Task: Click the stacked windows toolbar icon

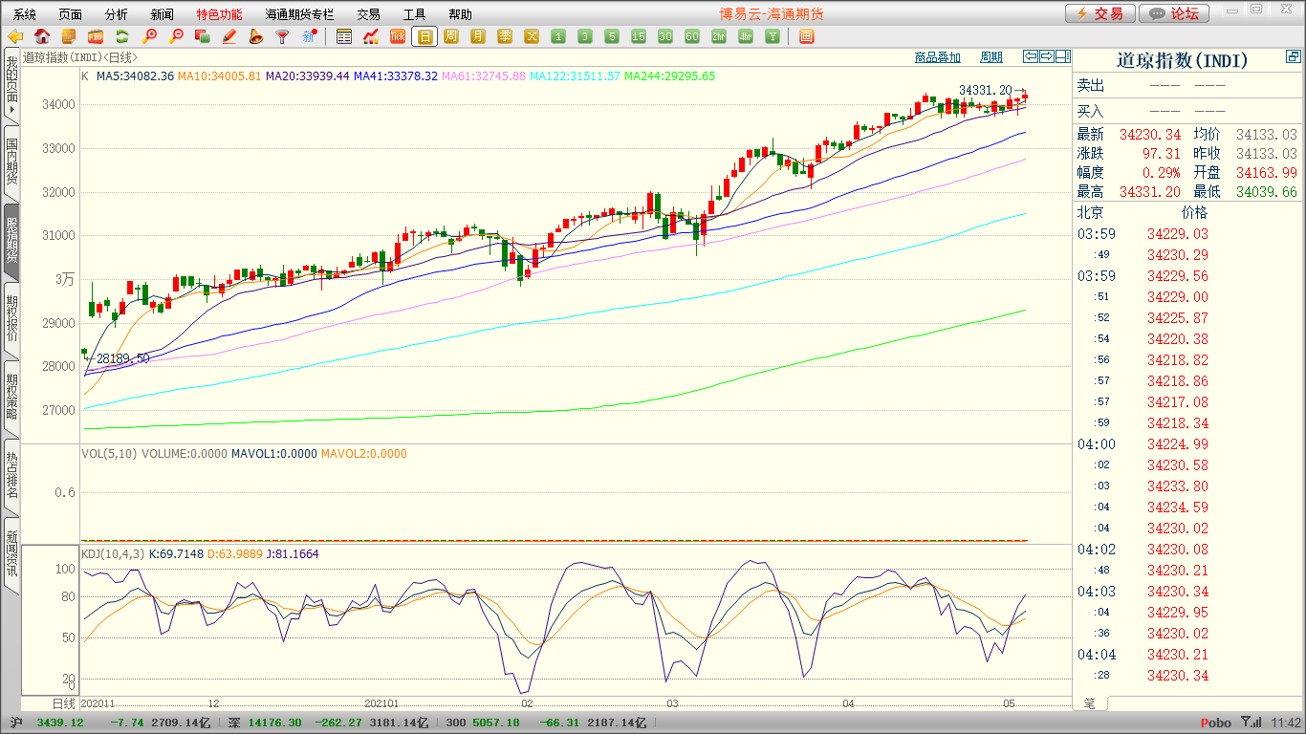Action: 203,36
